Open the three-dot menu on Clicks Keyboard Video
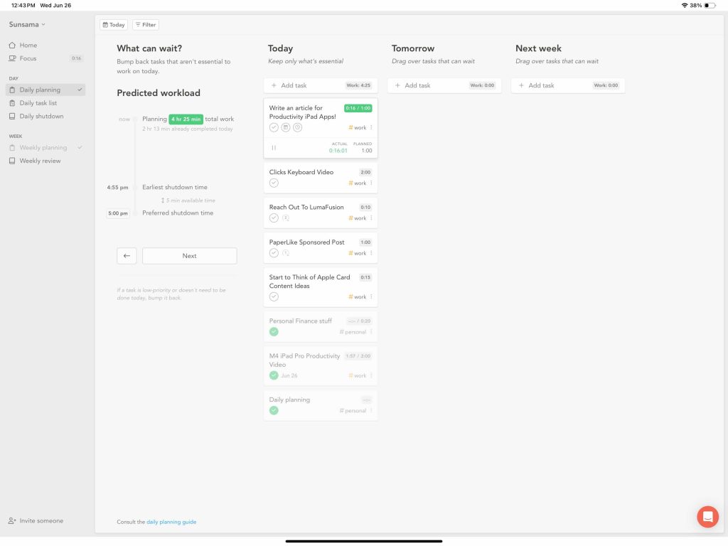Image resolution: width=728 pixels, height=546 pixels. point(371,183)
